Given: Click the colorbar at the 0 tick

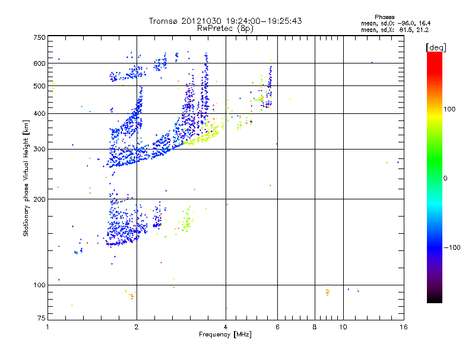Looking at the screenshot, I should click(435, 178).
